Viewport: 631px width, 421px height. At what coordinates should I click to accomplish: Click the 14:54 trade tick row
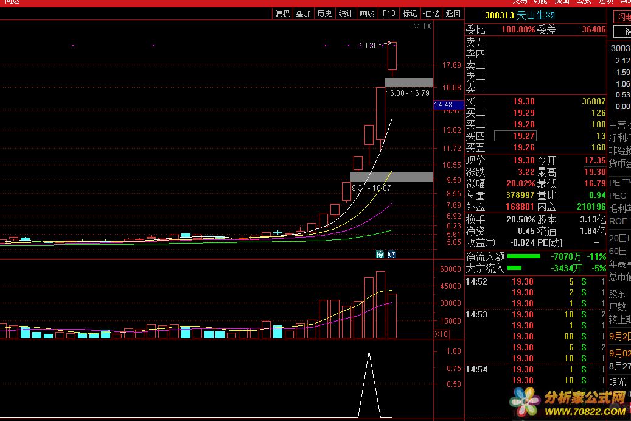[x=535, y=369]
